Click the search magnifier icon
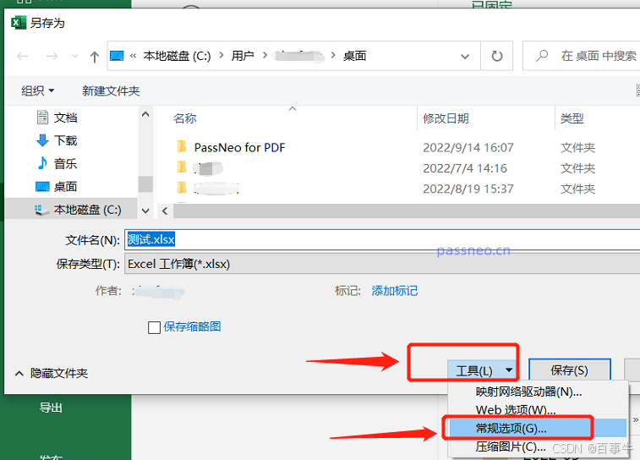 click(x=542, y=56)
